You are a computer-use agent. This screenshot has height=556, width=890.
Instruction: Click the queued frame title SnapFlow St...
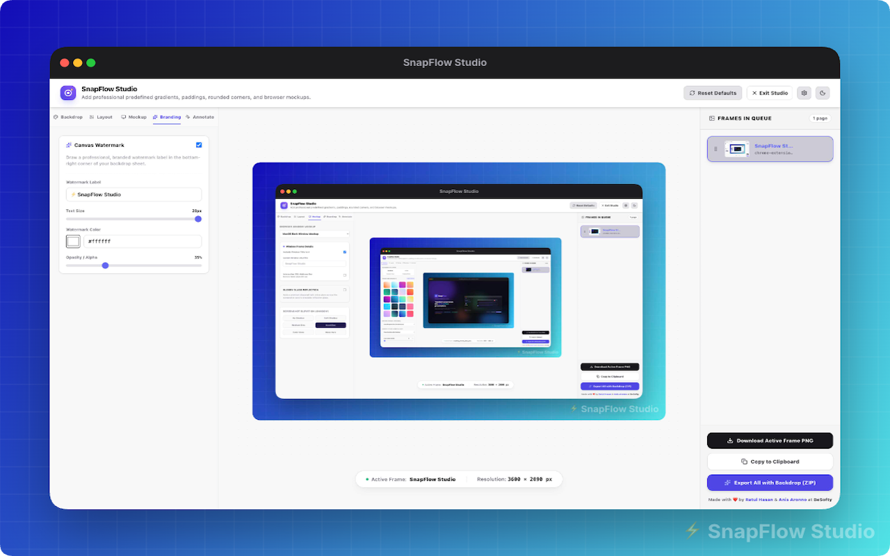pyautogui.click(x=773, y=146)
